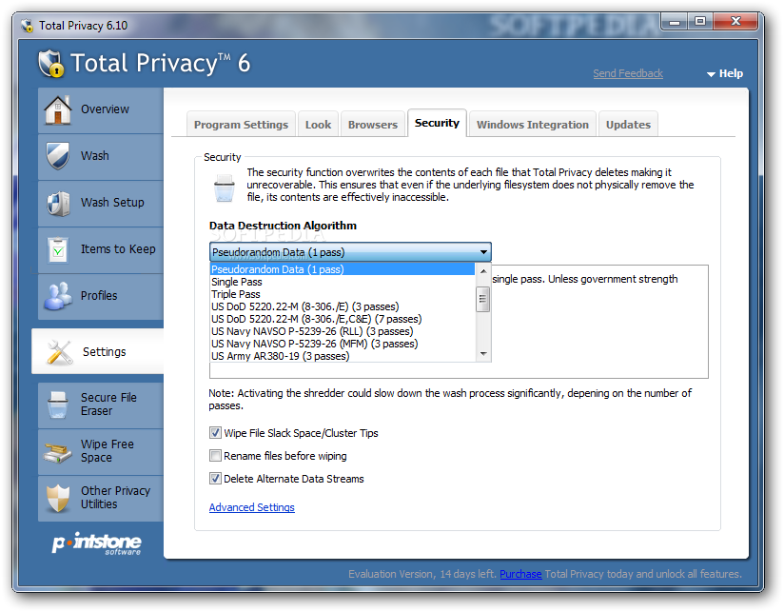784x612 pixels.
Task: Select the Security tab
Action: click(437, 123)
